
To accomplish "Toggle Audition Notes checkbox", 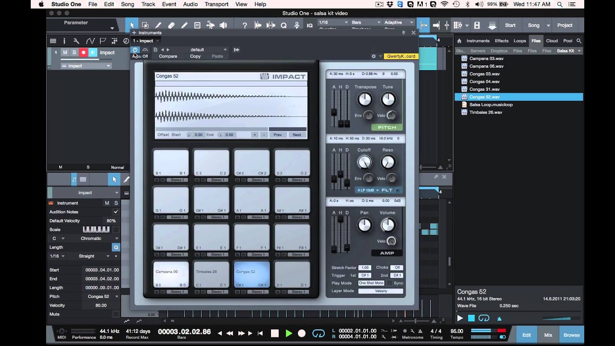I will click(115, 211).
